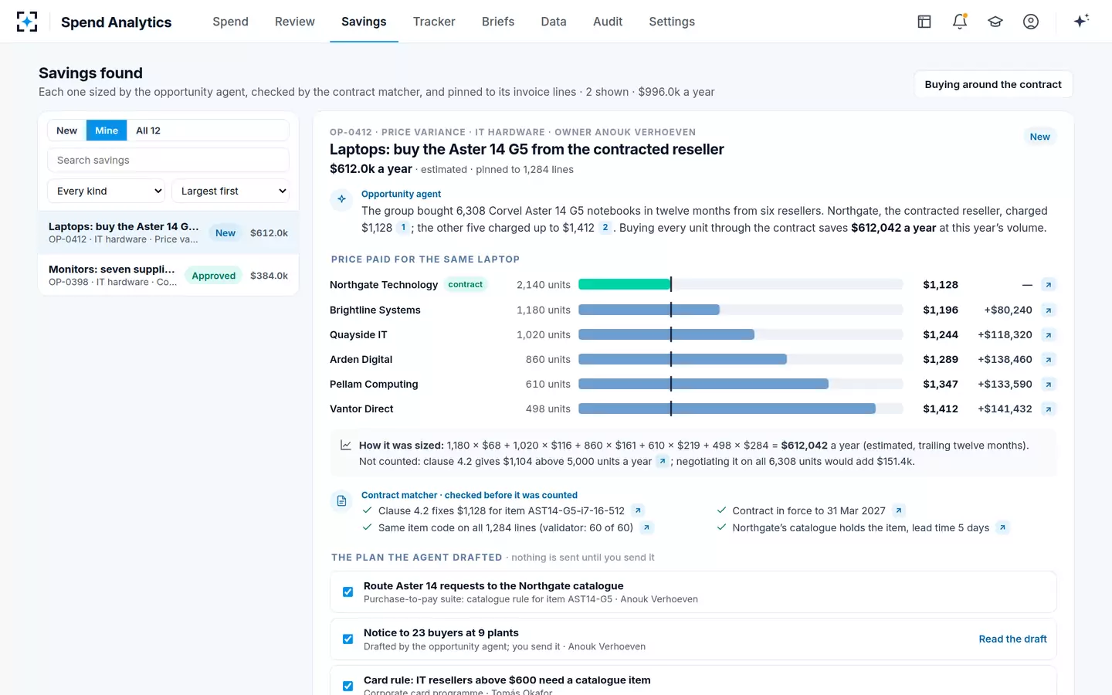The height and width of the screenshot is (695, 1112).
Task: Click the 1,180 units Brightline Systems value
Action: [x=544, y=310]
